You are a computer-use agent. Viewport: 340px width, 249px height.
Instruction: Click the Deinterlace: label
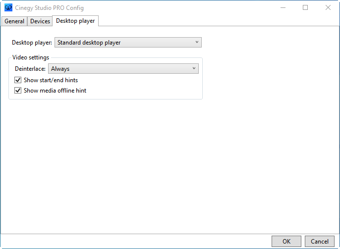click(x=30, y=69)
